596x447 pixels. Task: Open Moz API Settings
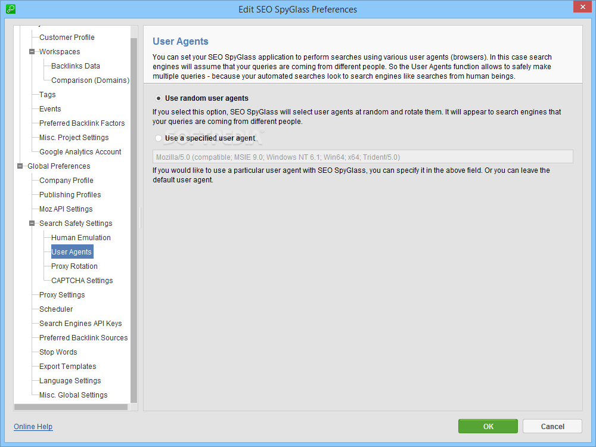tap(66, 209)
